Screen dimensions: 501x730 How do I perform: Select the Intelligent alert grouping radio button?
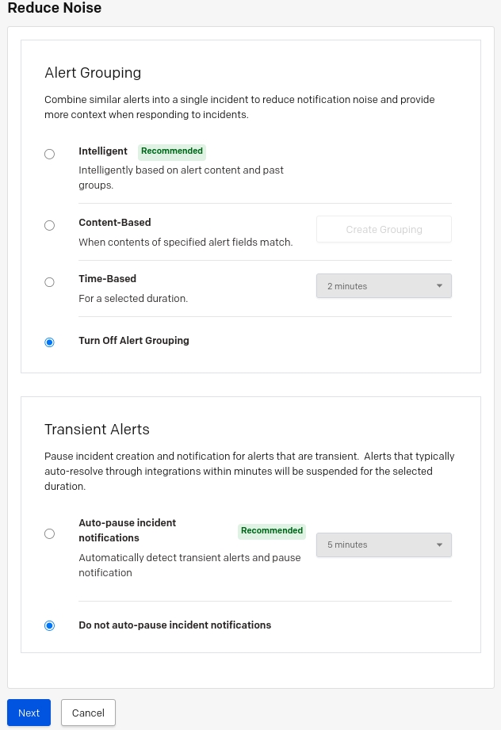(x=49, y=154)
